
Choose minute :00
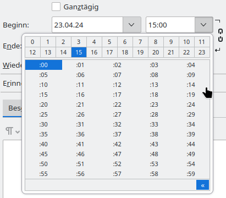point(43,65)
